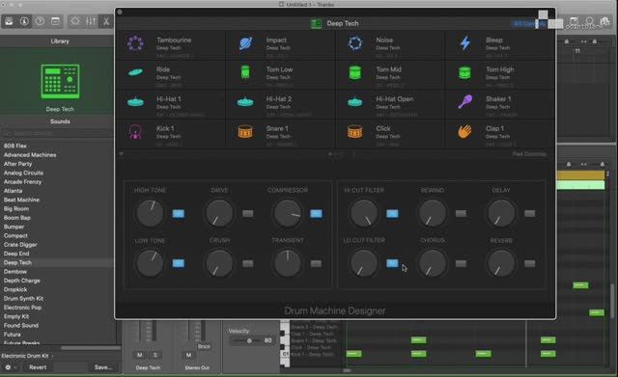Choose 808 Flex in the Sounds list
Viewport: 618px width, 377px height.
point(15,146)
